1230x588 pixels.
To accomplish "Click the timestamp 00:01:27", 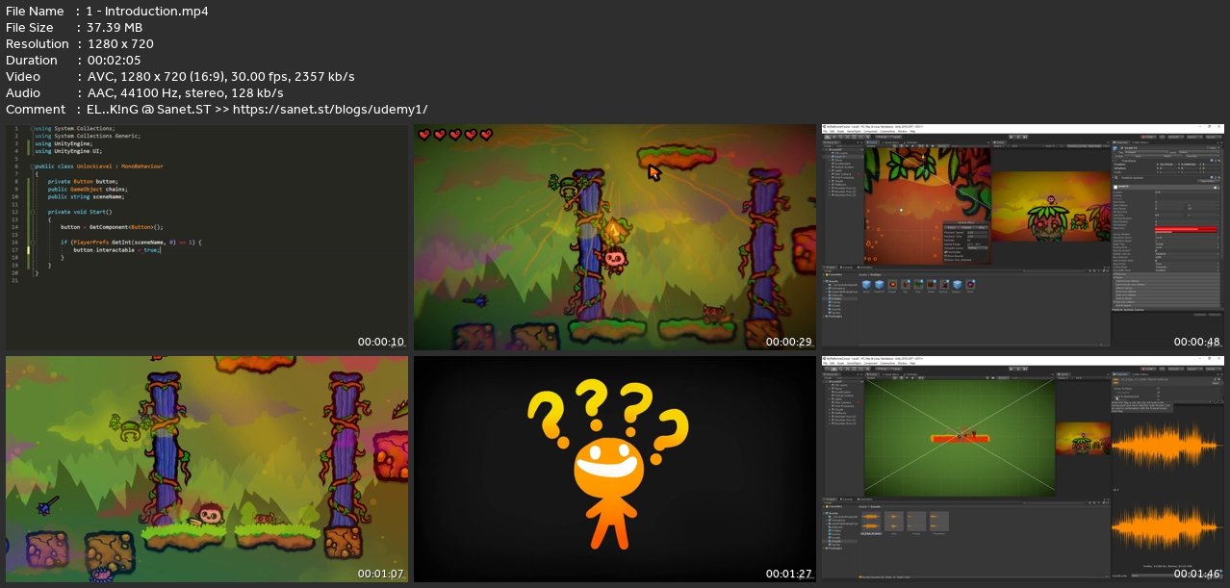I will (x=789, y=574).
